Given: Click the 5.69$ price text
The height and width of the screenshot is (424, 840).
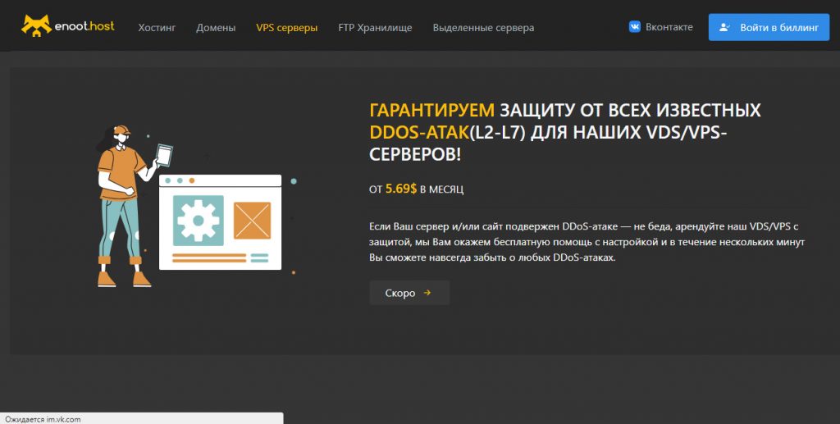Looking at the screenshot, I should tap(401, 189).
